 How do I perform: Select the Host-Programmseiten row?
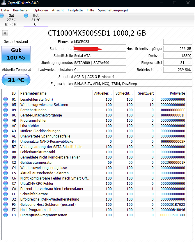[x=94, y=210]
